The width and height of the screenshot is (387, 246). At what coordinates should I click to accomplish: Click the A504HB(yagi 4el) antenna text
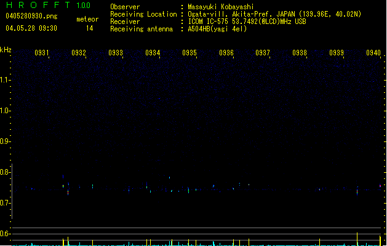pyautogui.click(x=217, y=29)
